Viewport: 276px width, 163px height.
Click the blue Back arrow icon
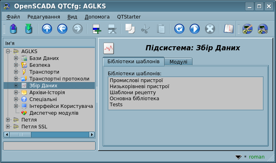pos(62,29)
